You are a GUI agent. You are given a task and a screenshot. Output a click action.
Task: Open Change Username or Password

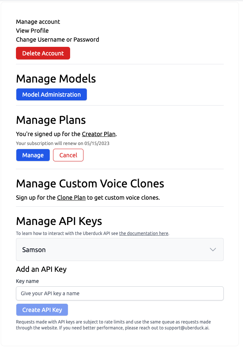coord(58,39)
